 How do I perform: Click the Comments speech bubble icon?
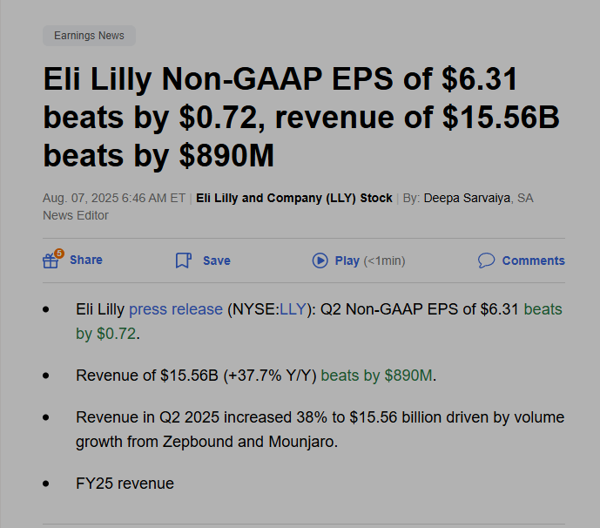486,261
